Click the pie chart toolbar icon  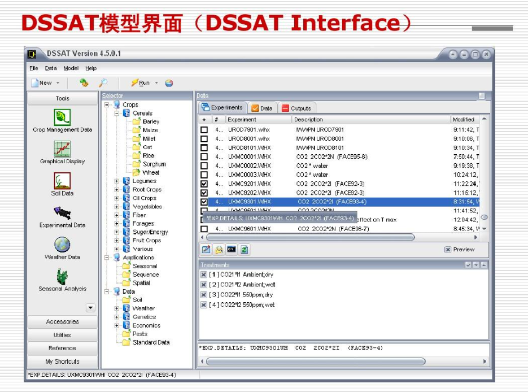tap(169, 83)
